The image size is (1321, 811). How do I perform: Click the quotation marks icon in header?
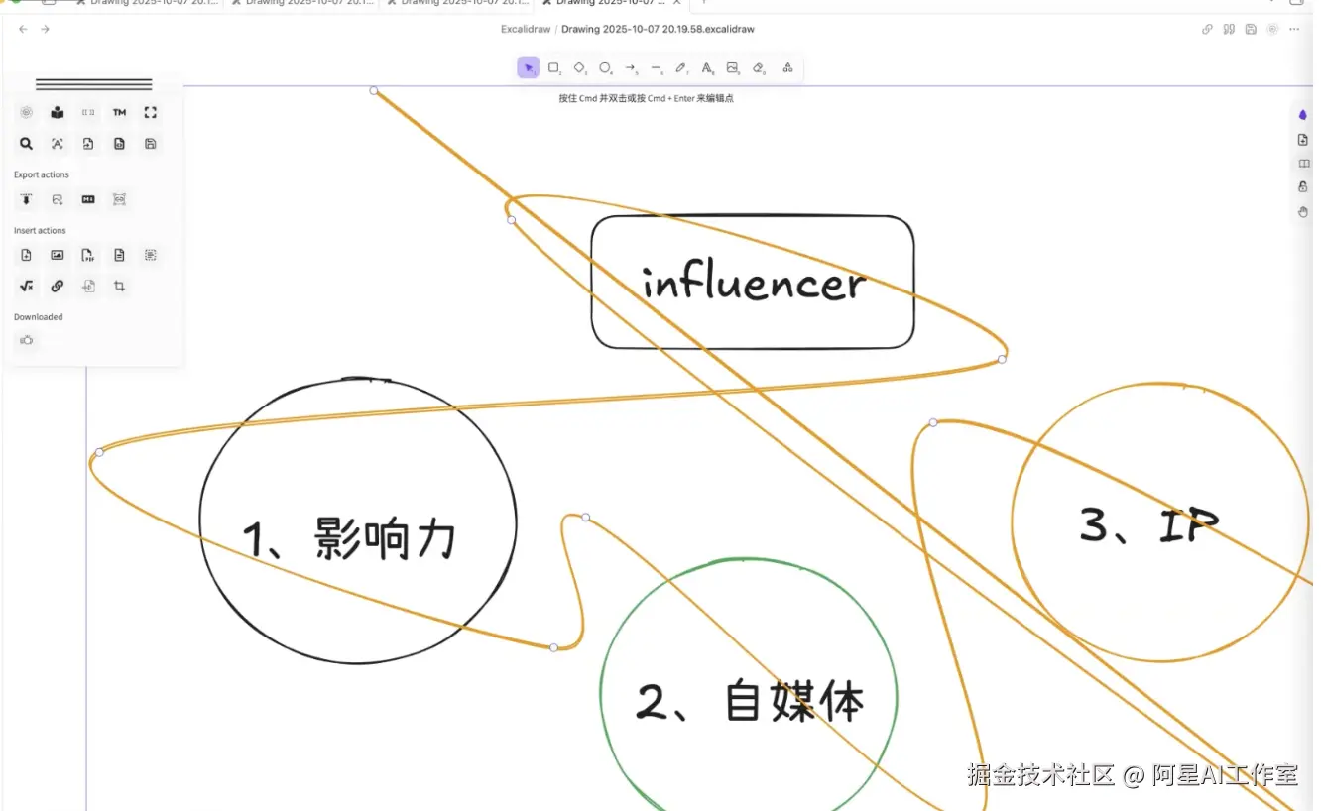coord(1229,29)
